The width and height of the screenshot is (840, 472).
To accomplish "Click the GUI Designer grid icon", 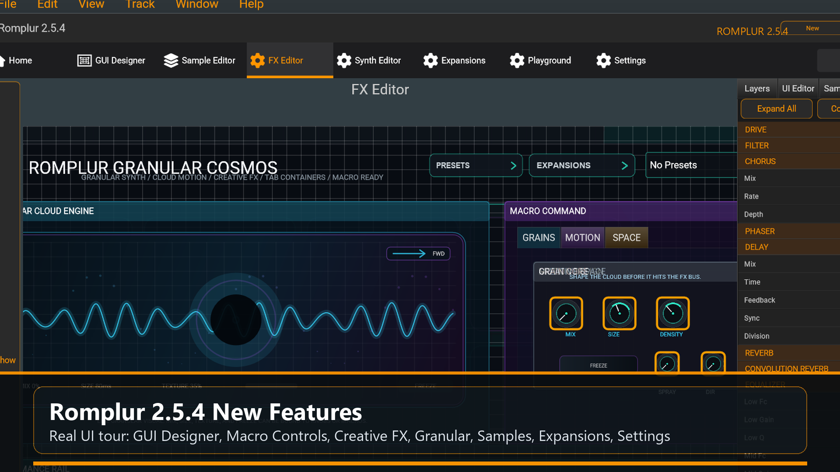I will pyautogui.click(x=84, y=60).
